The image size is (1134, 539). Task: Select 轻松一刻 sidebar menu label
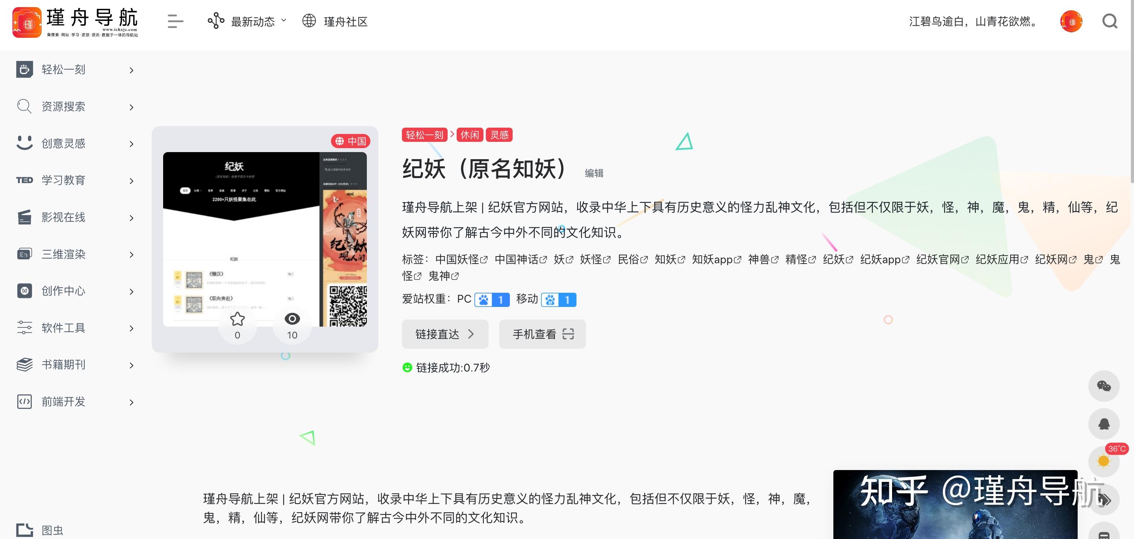click(63, 70)
